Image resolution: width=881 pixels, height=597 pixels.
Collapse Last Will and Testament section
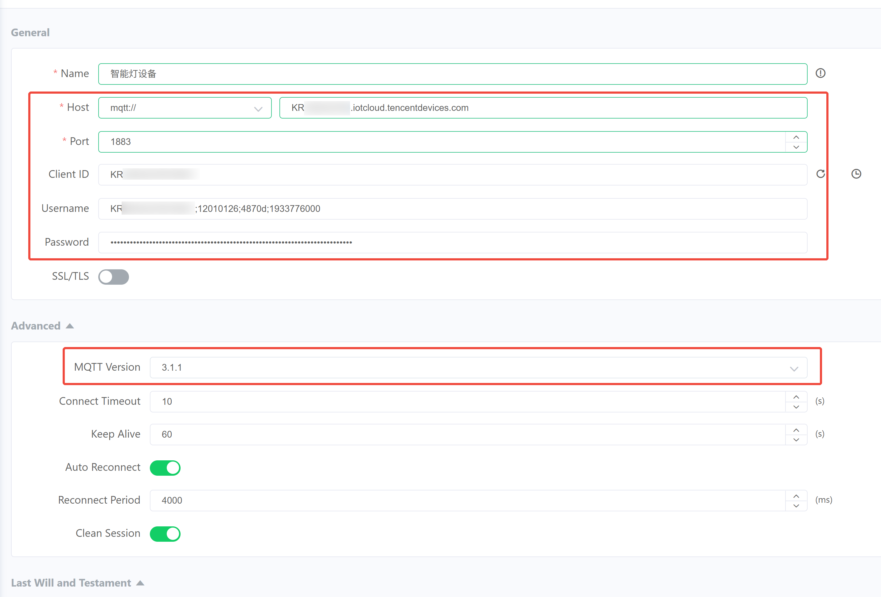(x=140, y=583)
